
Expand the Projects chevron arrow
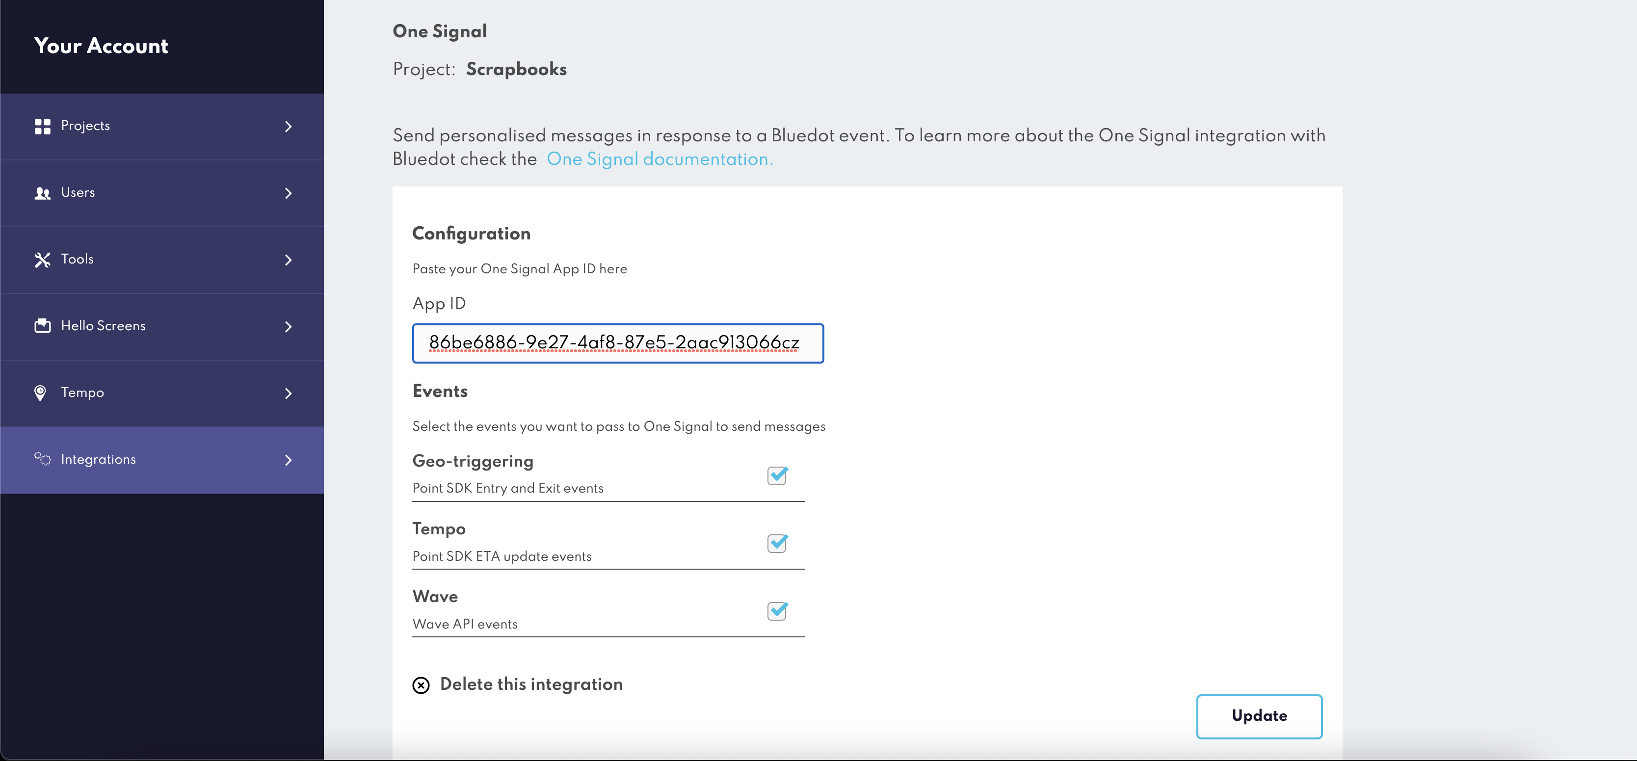click(289, 127)
